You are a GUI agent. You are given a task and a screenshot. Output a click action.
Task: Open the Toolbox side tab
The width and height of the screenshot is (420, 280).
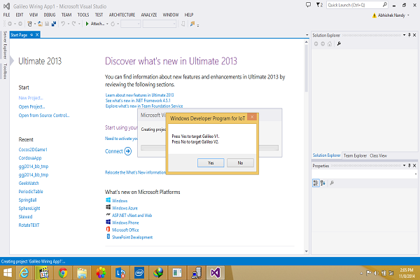coord(5,71)
